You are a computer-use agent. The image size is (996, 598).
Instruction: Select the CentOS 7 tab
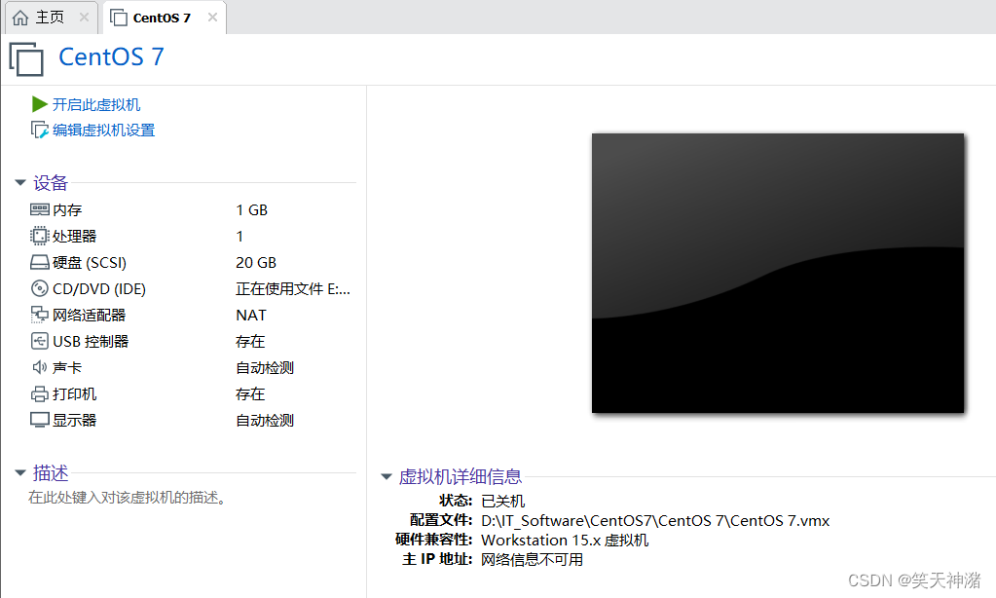[x=164, y=18]
